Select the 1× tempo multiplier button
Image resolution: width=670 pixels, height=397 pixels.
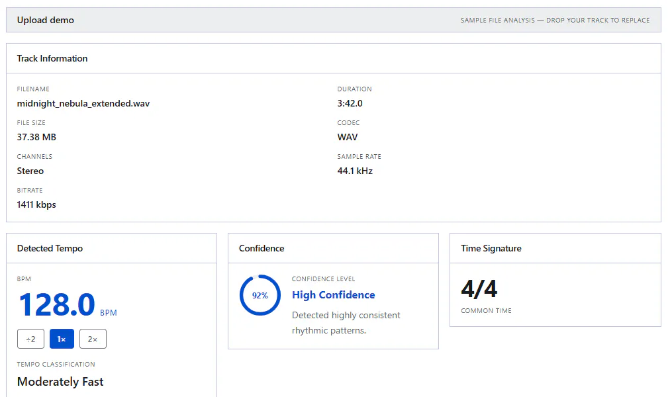(x=62, y=339)
